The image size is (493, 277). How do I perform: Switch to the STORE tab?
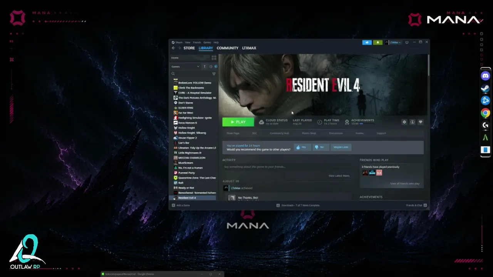click(x=189, y=48)
